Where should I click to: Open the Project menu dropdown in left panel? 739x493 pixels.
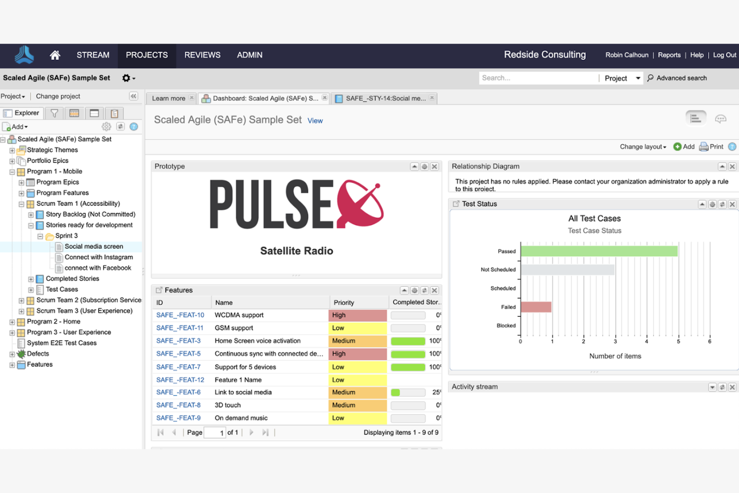[x=13, y=96]
